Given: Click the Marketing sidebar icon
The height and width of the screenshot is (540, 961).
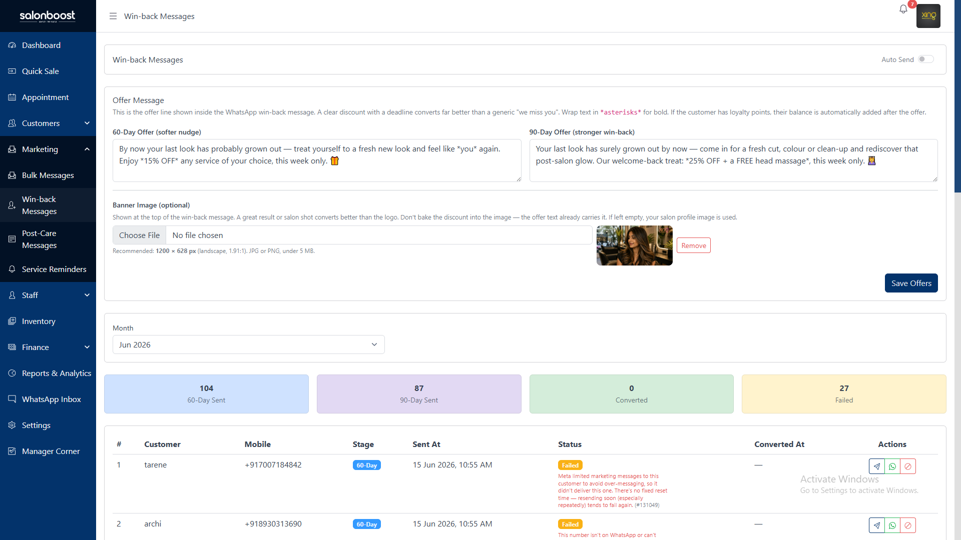Looking at the screenshot, I should click(12, 149).
